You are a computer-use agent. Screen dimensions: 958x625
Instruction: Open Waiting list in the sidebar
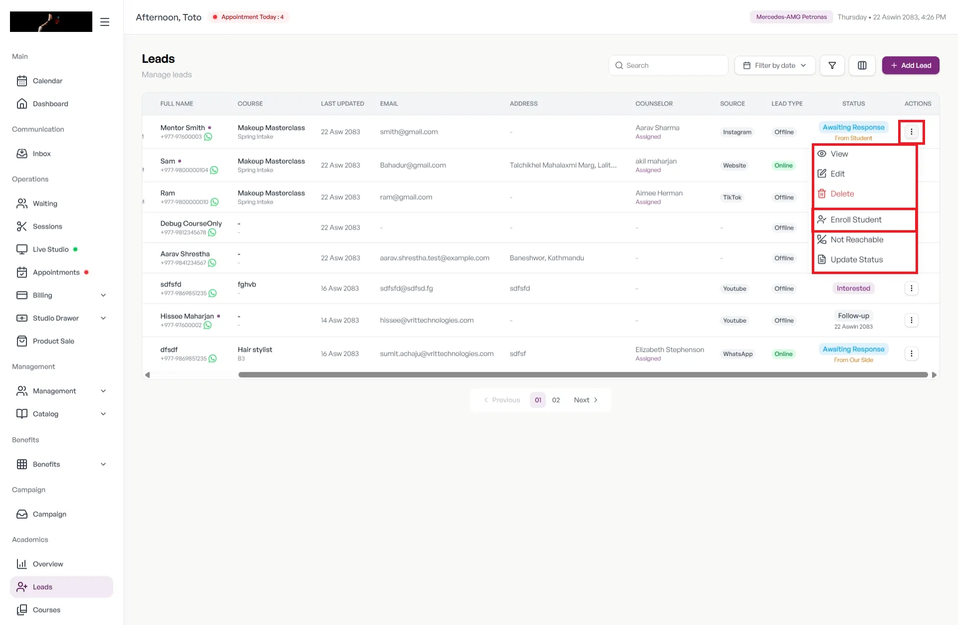pyautogui.click(x=61, y=204)
